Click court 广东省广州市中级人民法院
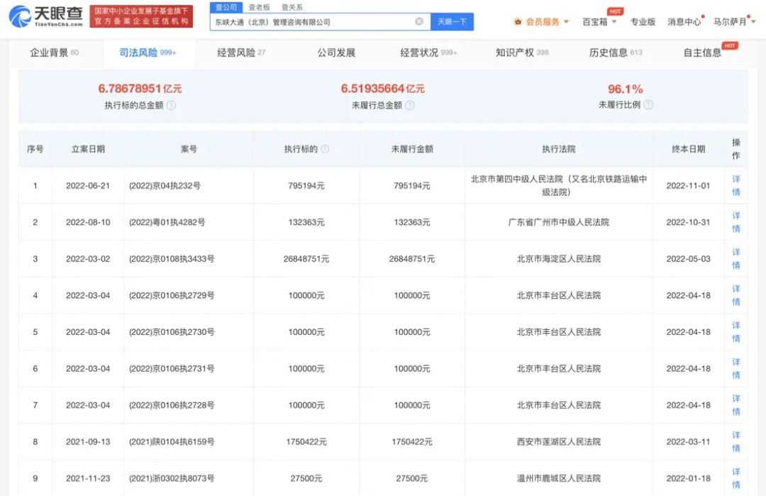The image size is (766, 496). pyautogui.click(x=559, y=222)
